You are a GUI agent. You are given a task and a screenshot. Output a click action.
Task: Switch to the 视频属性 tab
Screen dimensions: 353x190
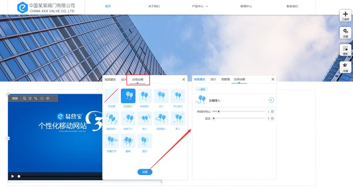[110, 80]
